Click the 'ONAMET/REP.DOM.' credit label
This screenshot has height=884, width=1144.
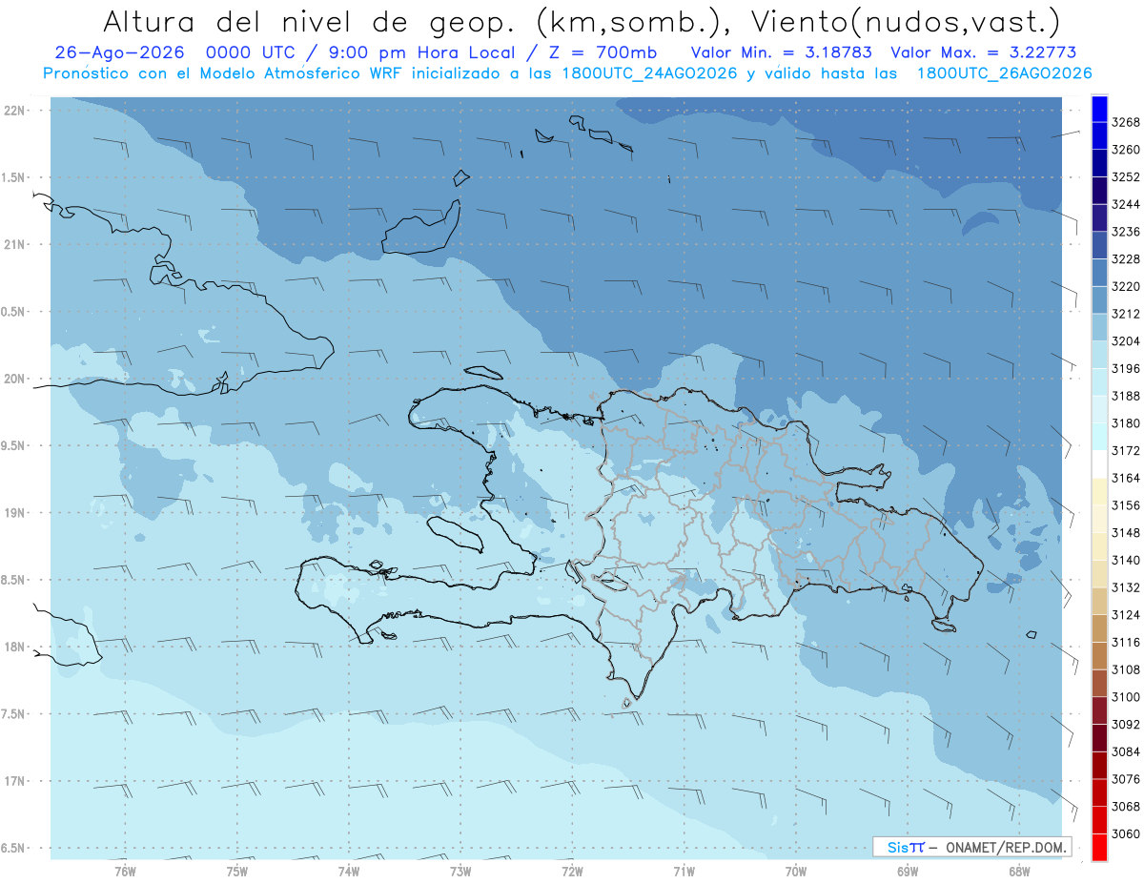tap(1006, 847)
